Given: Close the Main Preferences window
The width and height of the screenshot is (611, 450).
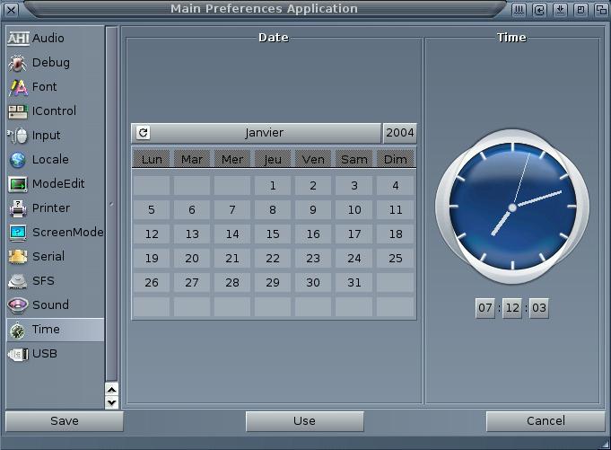Looking at the screenshot, I should 12,10.
